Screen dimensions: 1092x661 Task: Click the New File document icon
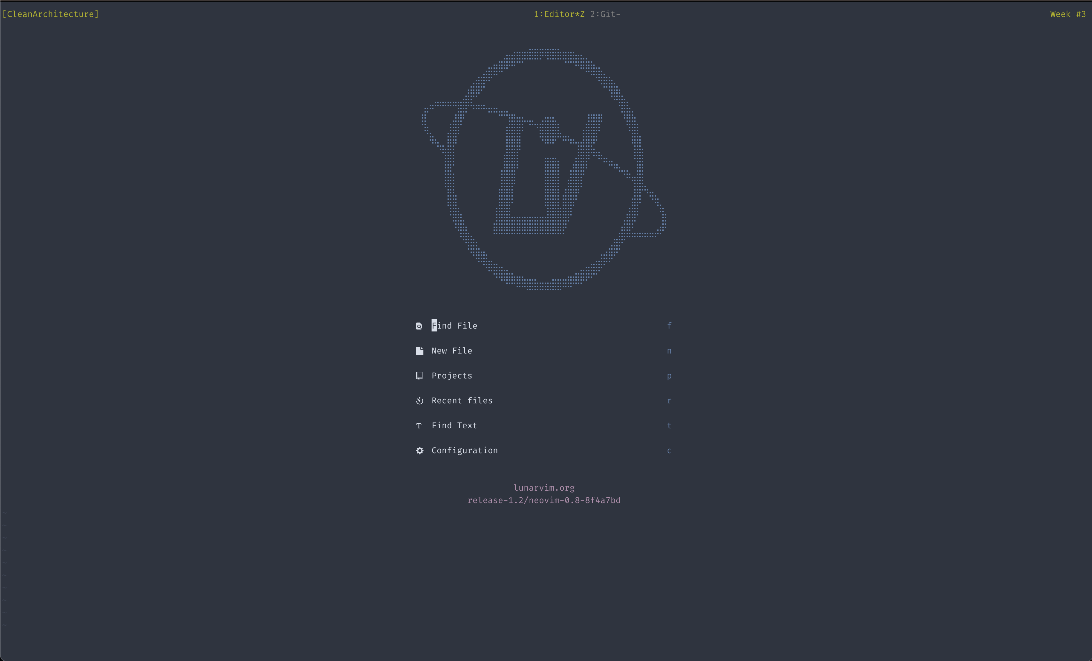pos(419,351)
